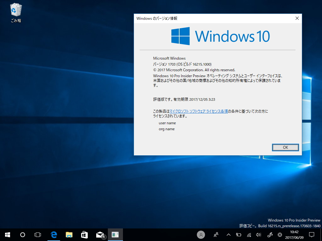
Task: Open the Start menu
Action: tap(7, 235)
